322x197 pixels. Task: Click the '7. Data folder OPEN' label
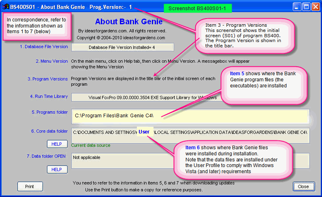46,156
